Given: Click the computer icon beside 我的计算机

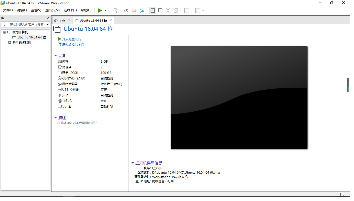Looking at the screenshot, I should coord(9,32).
